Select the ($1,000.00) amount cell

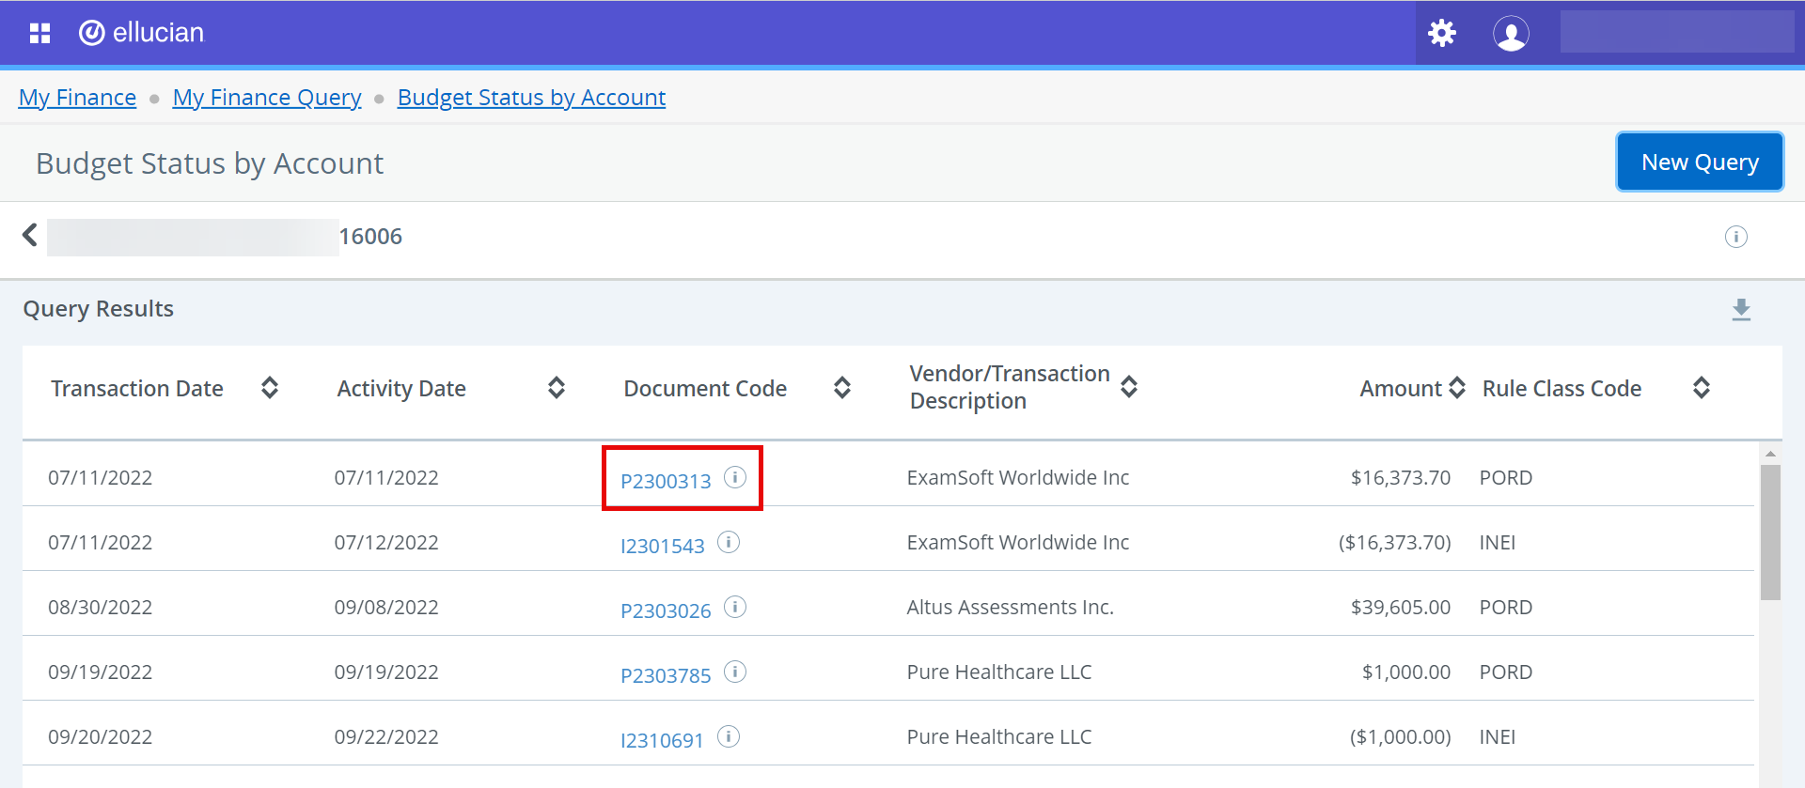point(1400,737)
